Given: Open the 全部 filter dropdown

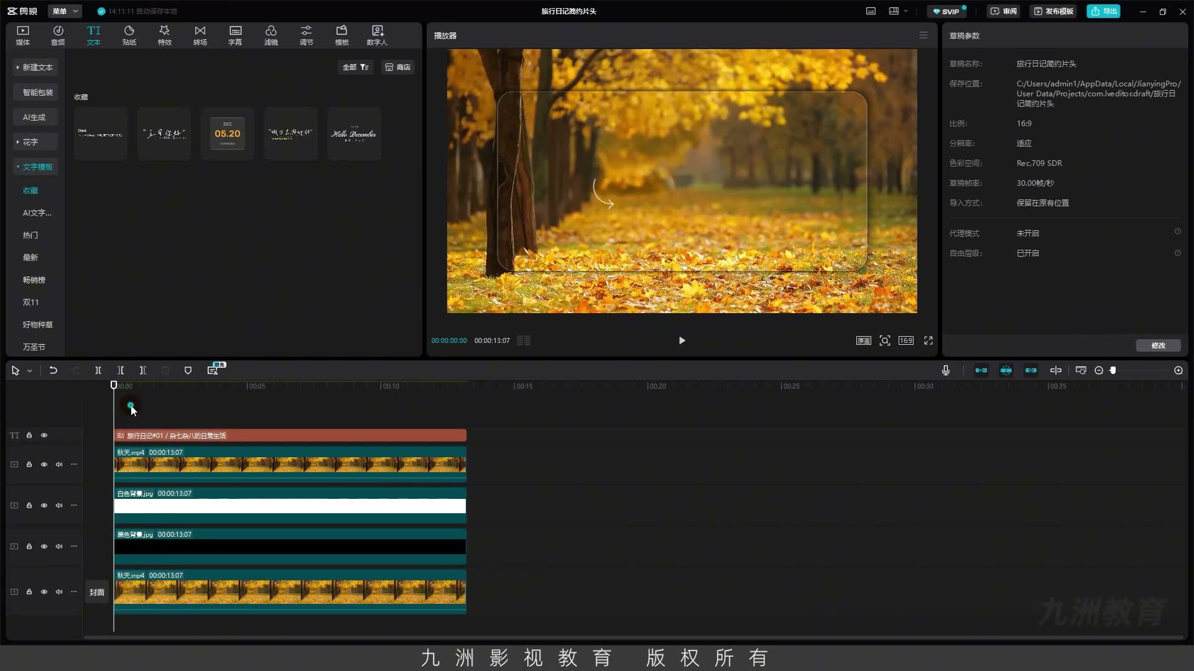Looking at the screenshot, I should (356, 67).
